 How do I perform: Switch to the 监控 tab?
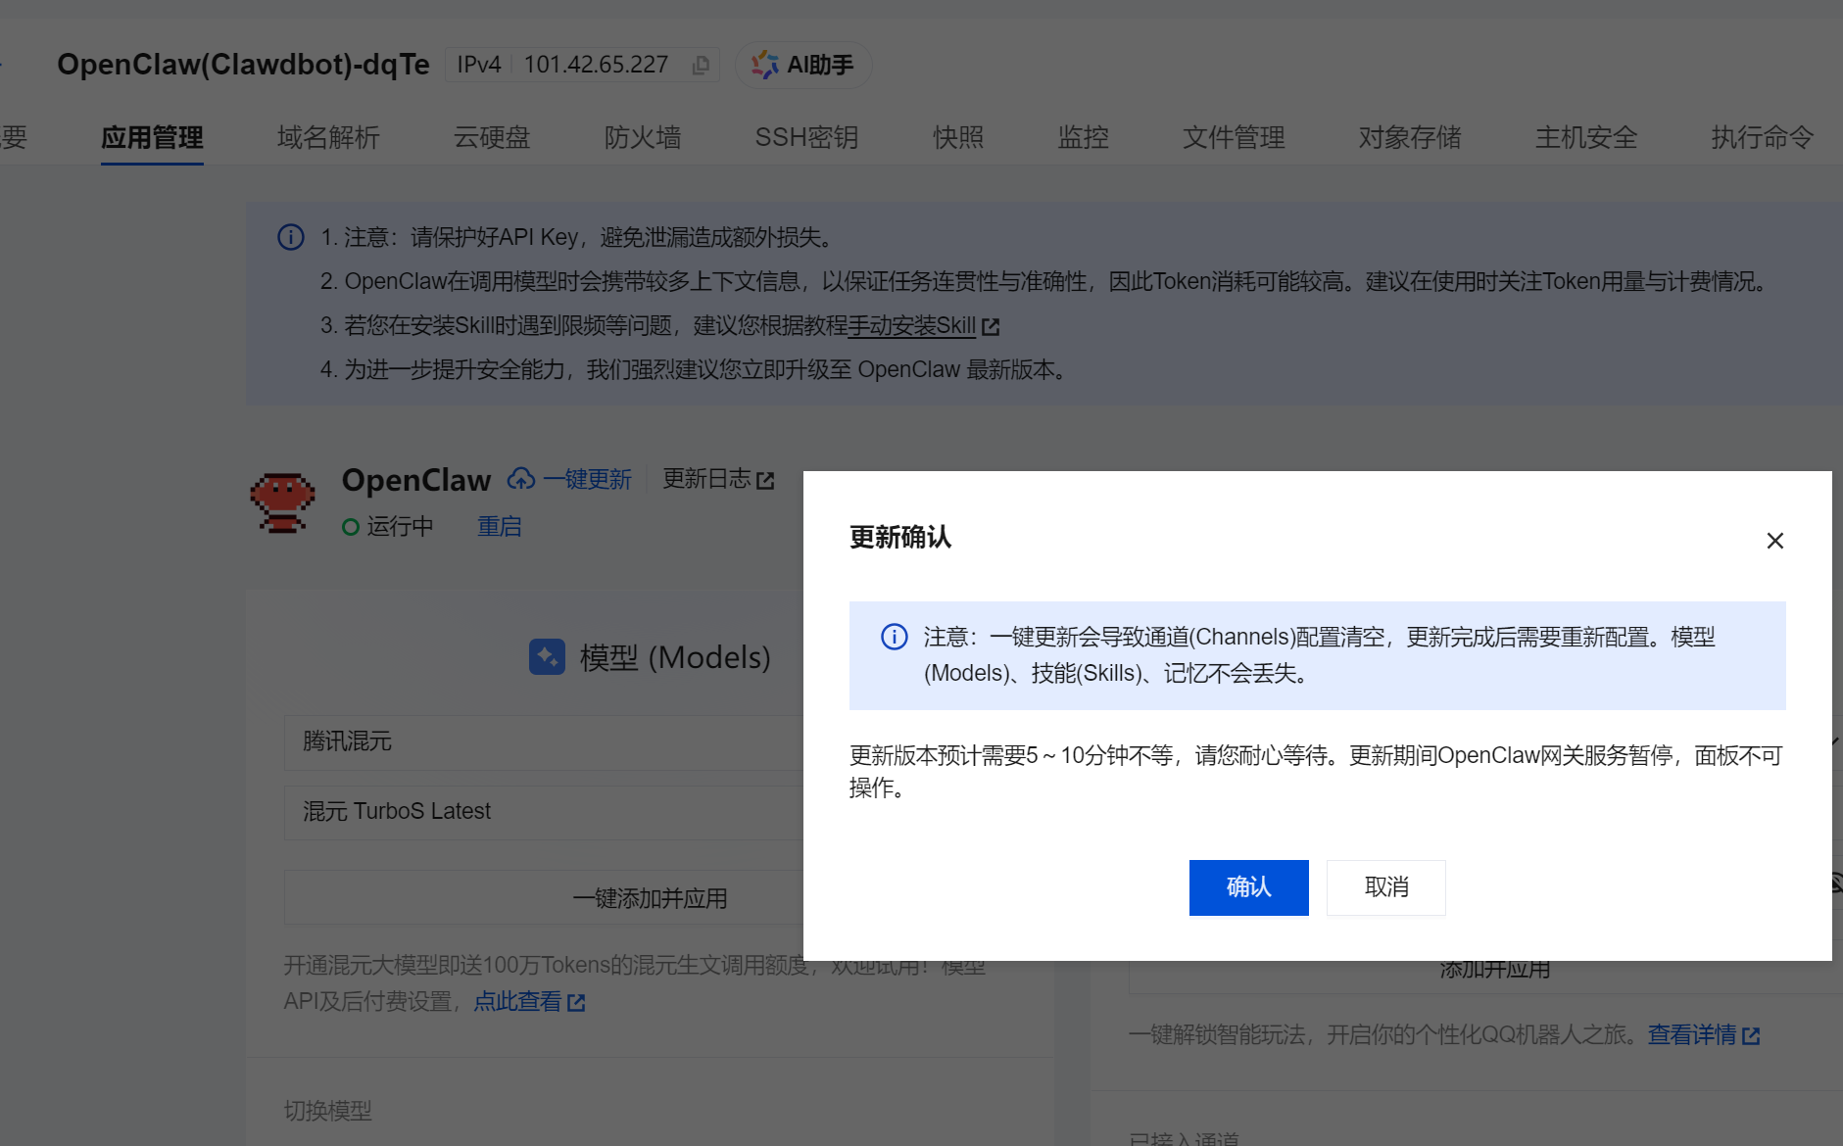click(x=1083, y=138)
